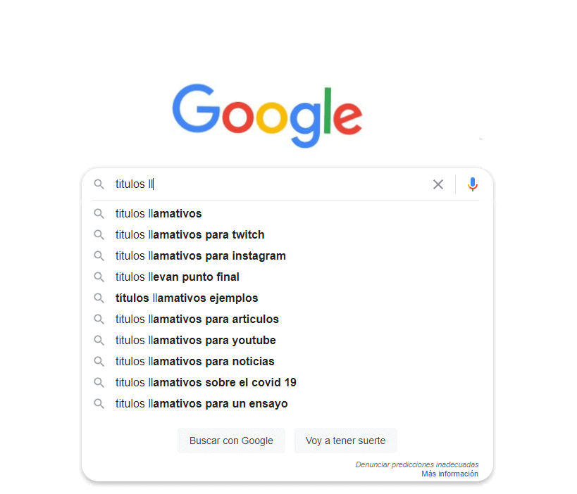
Task: Click the magnifier icon beside "titulos llamativos para un ensayo"
Action: [99, 404]
